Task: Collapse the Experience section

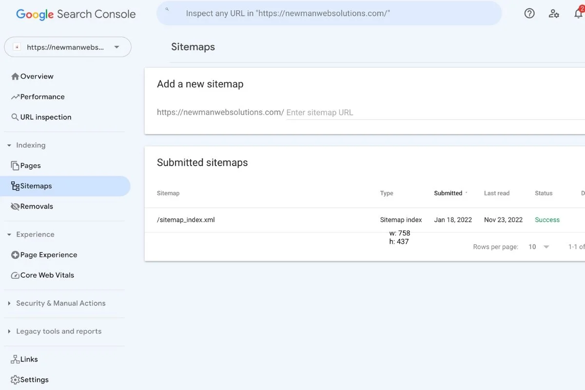Action: pyautogui.click(x=9, y=234)
